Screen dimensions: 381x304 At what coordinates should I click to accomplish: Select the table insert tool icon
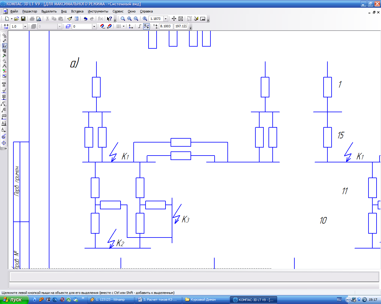pyautogui.click(x=4, y=117)
